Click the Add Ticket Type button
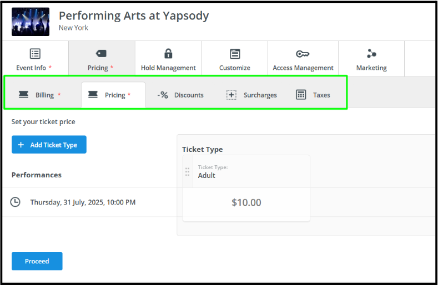 pos(49,145)
